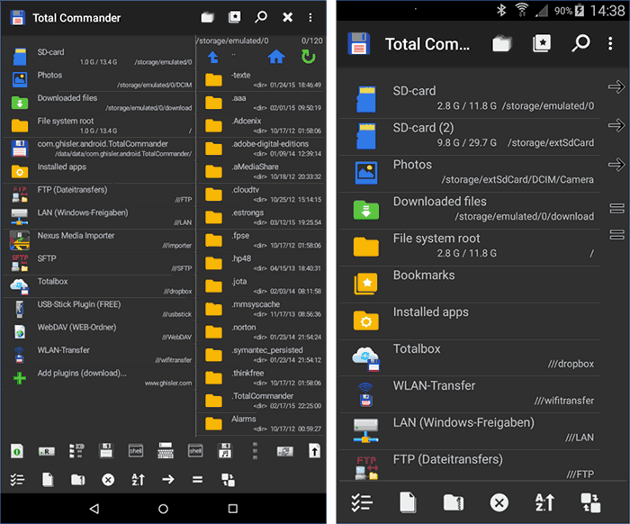Refresh the folder listing with green arrow

[308, 57]
